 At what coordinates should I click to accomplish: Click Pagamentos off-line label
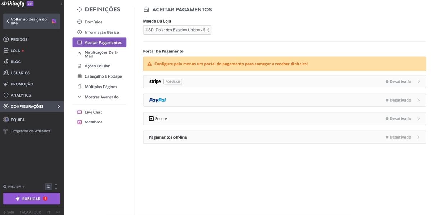[168, 137]
